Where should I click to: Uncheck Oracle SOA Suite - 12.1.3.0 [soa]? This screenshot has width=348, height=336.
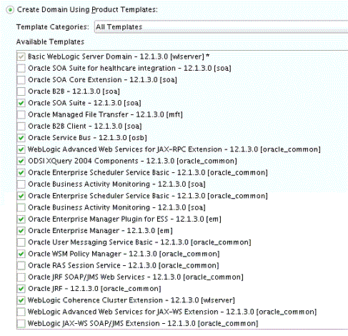tap(21, 103)
